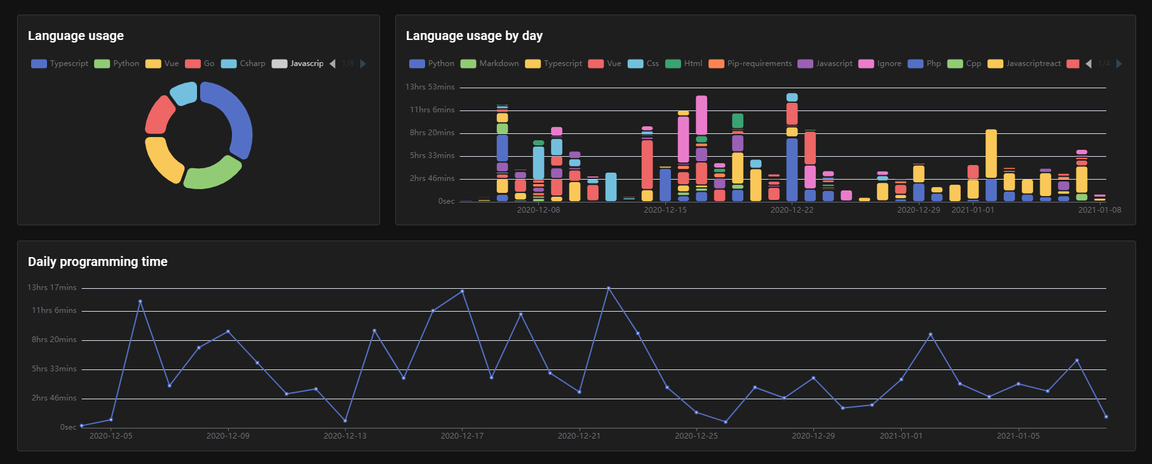Go to previous legend page in Language usage
1152x464 pixels.
[x=332, y=63]
